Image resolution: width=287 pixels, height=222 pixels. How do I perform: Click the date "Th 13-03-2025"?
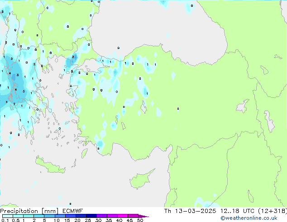tap(190, 211)
